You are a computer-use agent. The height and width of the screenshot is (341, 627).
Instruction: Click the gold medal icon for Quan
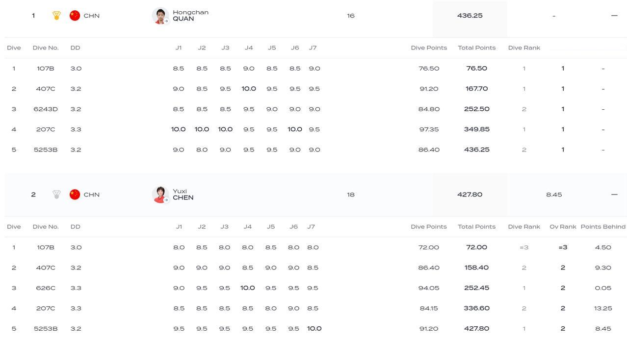point(56,16)
